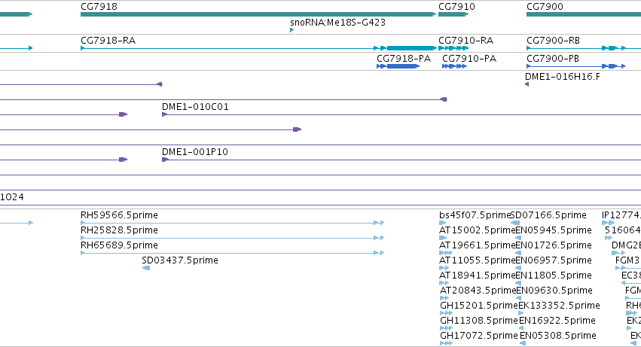Click the SD03437.5prime label
The width and height of the screenshot is (641, 347).
pyautogui.click(x=180, y=260)
